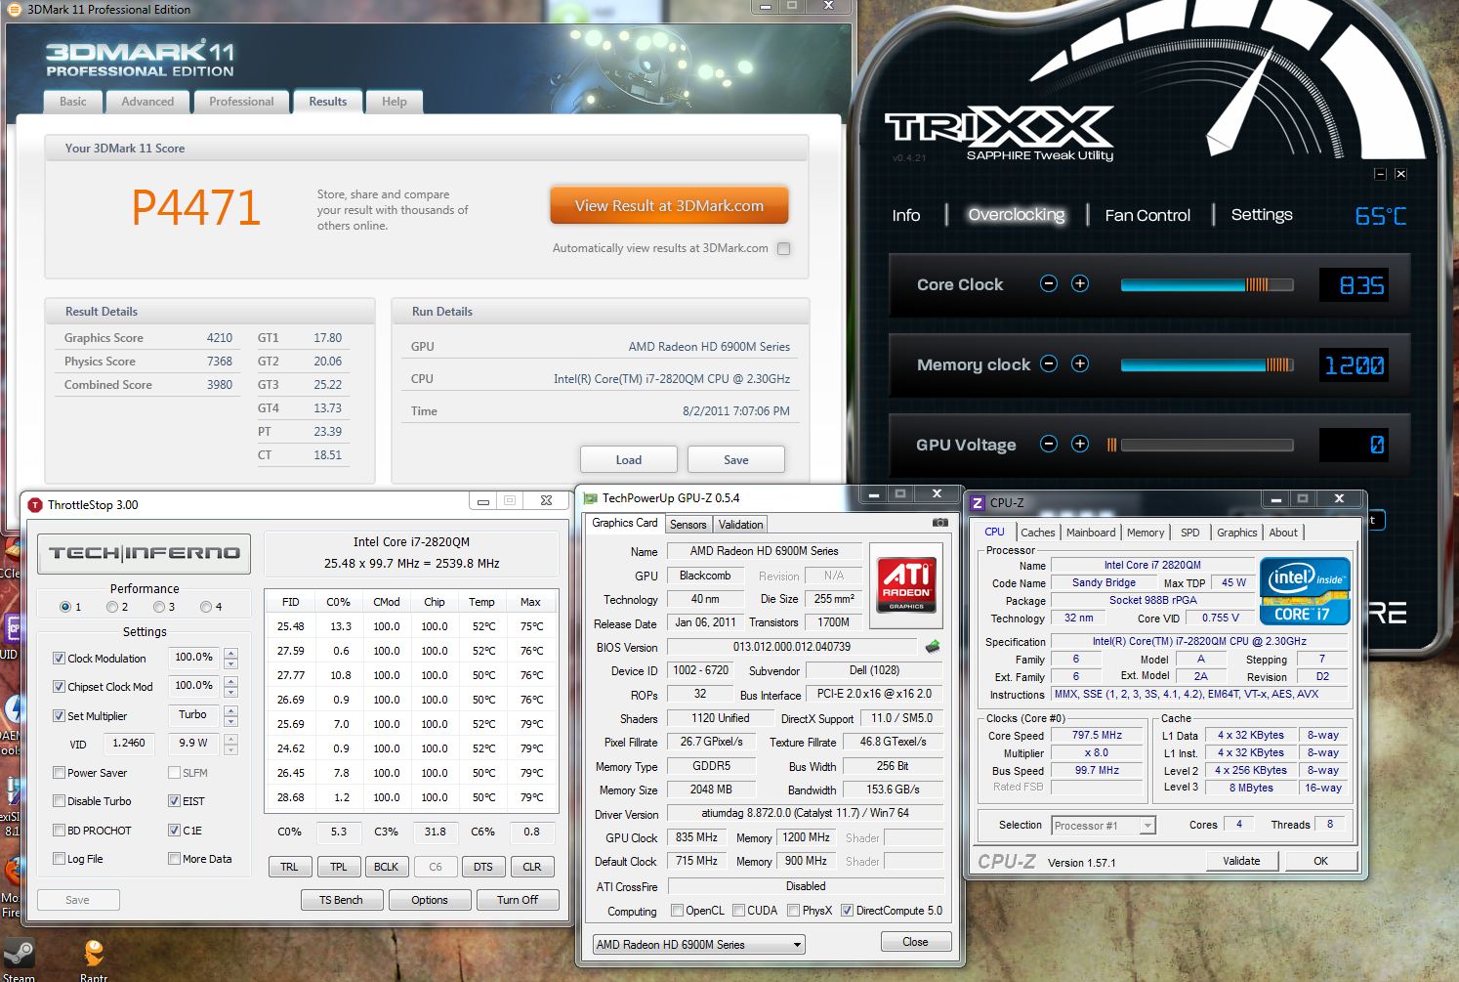Toggle C1E checkbox

coord(174,831)
